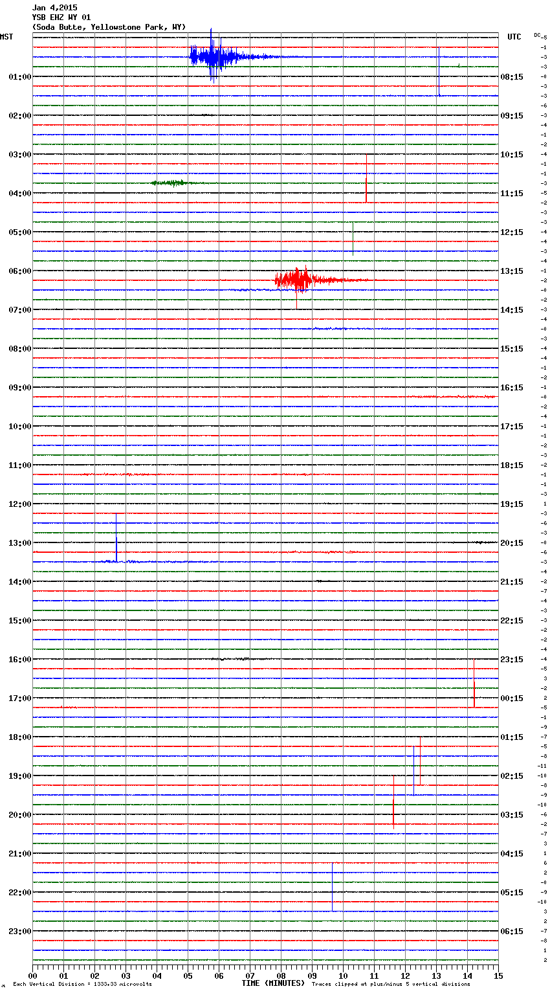Select the 00:15 UTC time label
Viewport: 550px width, 993px height.
click(x=512, y=698)
